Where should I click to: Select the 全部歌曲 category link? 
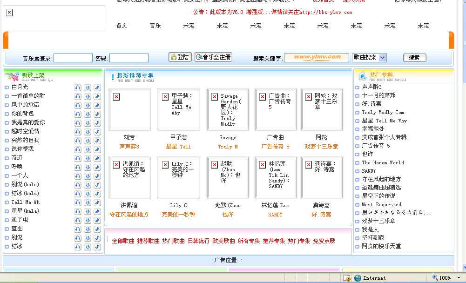point(123,241)
